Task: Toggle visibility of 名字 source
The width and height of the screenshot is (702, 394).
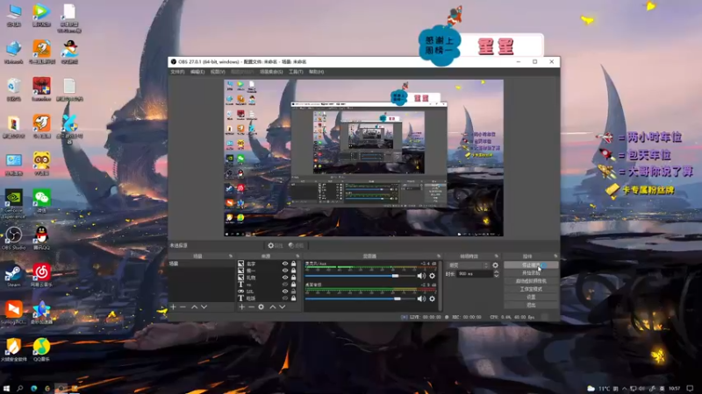Action: [x=284, y=264]
